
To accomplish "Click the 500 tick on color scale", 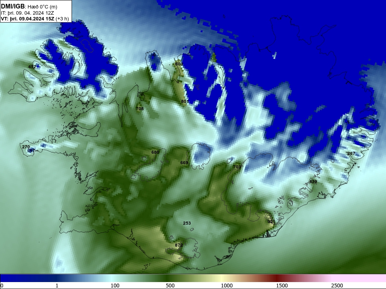I will tap(170, 286).
